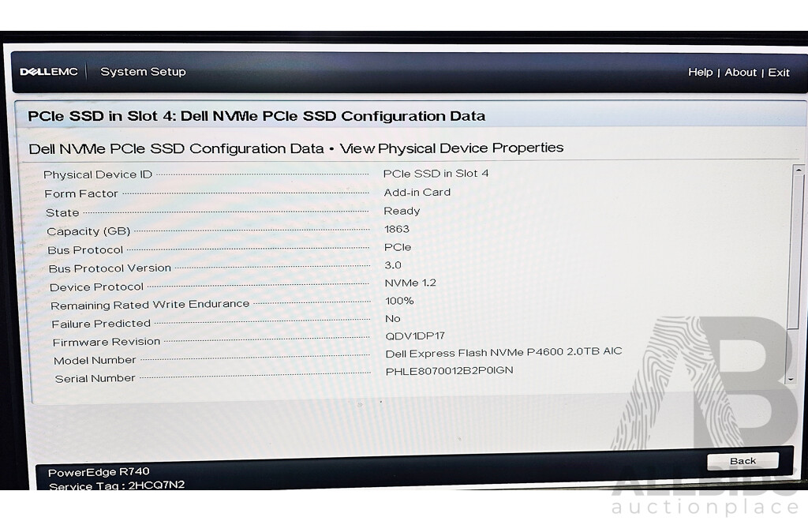
Task: Select the Failure Predicted label
Action: click(x=101, y=324)
